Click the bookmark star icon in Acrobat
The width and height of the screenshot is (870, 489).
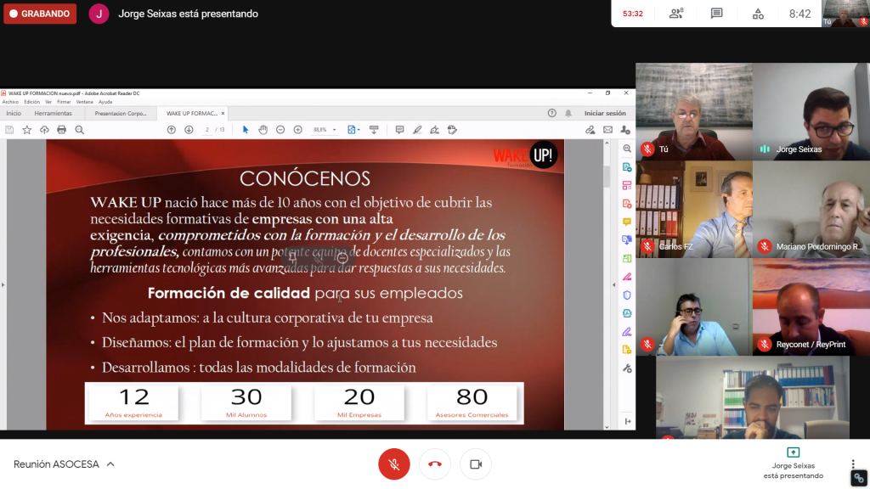26,130
